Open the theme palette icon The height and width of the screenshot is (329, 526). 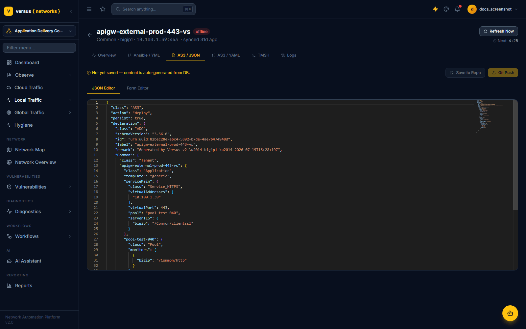click(x=446, y=9)
